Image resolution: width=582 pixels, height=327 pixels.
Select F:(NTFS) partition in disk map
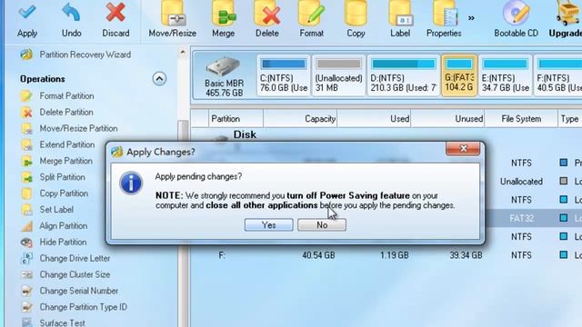pyautogui.click(x=557, y=75)
